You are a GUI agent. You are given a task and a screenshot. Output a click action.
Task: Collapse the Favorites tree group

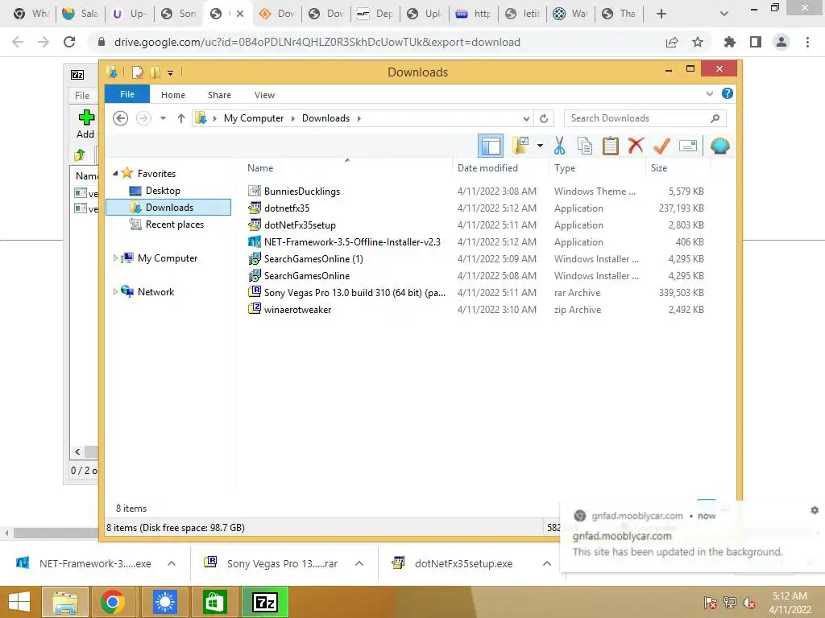pyautogui.click(x=115, y=173)
